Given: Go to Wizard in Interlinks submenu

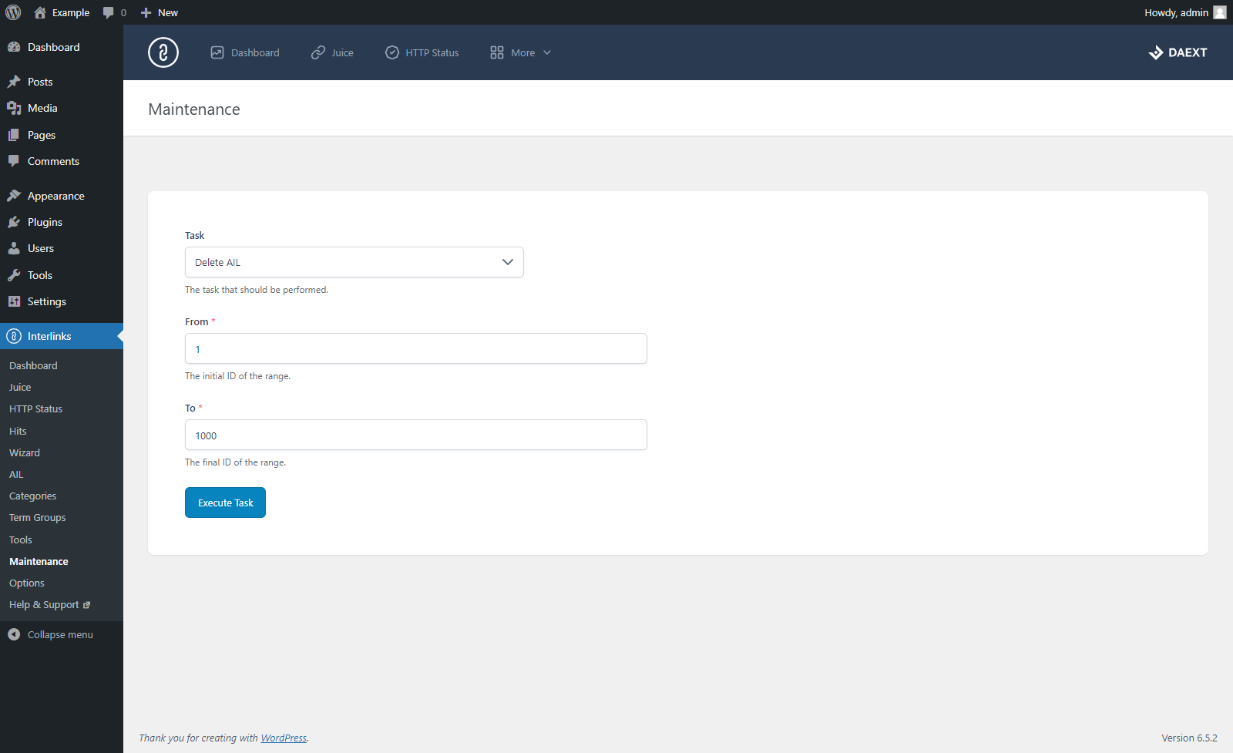Looking at the screenshot, I should tap(25, 452).
